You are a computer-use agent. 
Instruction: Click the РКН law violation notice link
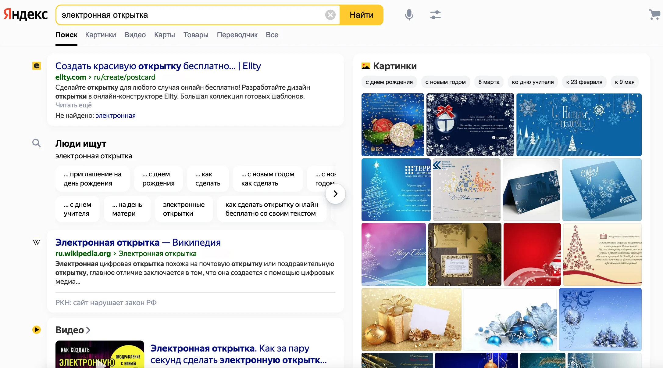point(106,302)
